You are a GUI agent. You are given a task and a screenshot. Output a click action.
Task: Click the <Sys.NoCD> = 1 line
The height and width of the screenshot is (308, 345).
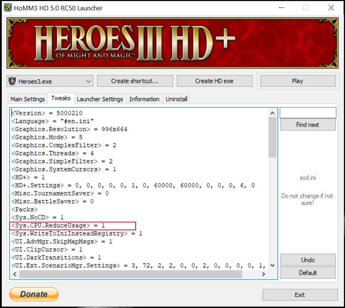pos(37,217)
